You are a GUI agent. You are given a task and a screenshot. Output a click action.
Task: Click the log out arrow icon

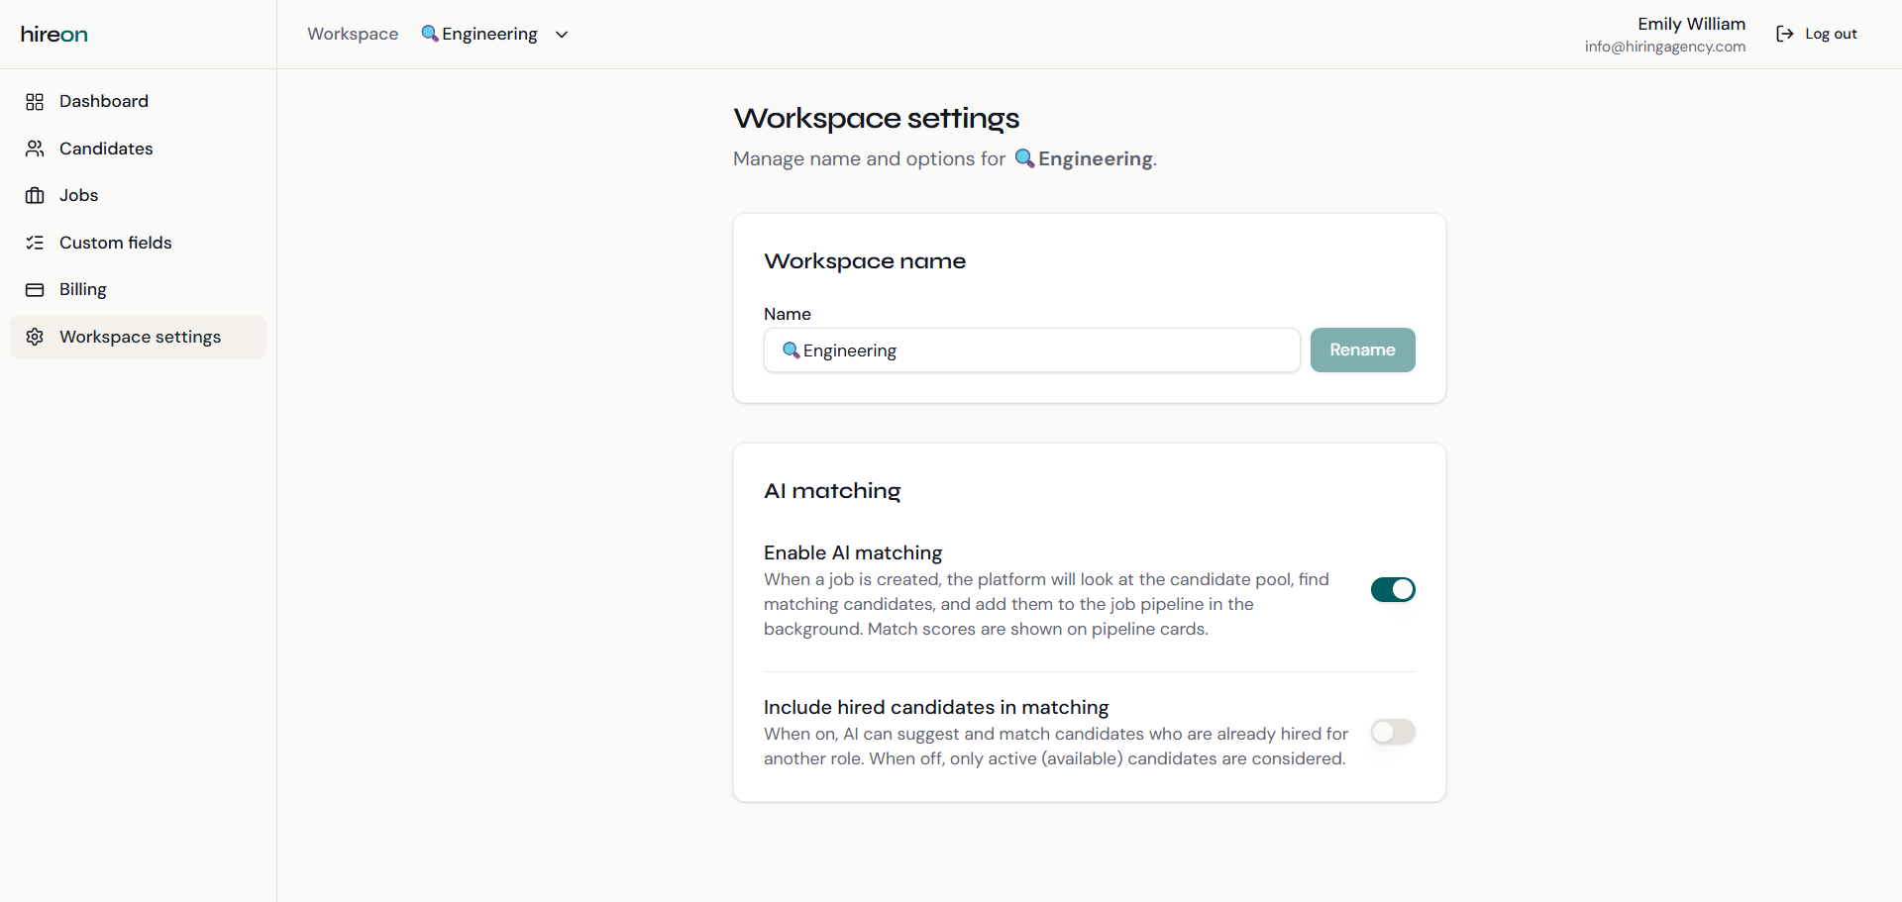(1784, 34)
